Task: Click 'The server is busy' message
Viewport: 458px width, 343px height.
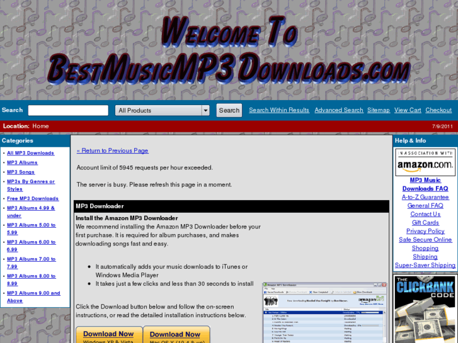Action: point(154,184)
